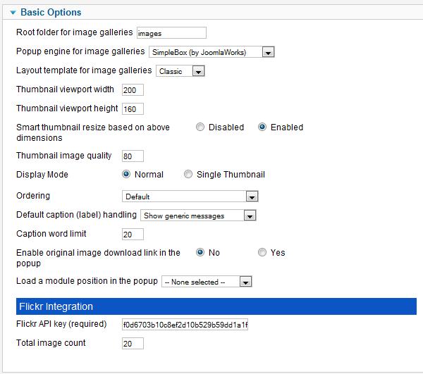Click the Thumbnail viewport width field

(x=133, y=89)
